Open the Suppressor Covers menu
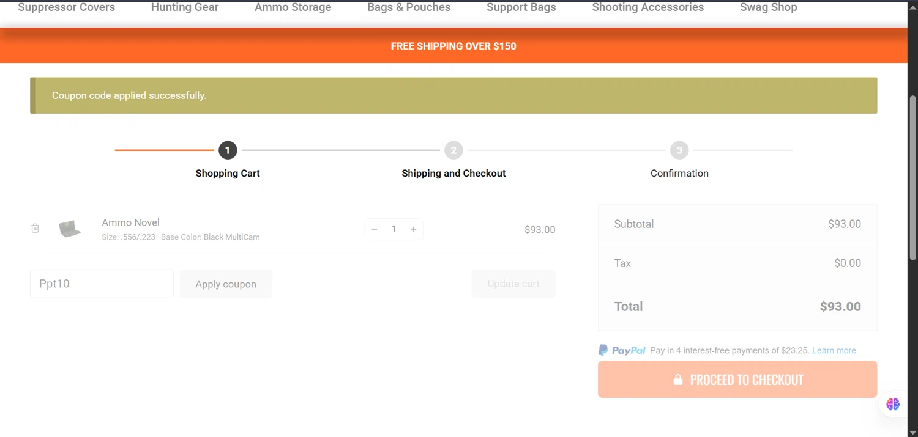The height and width of the screenshot is (437, 918). 66,7
